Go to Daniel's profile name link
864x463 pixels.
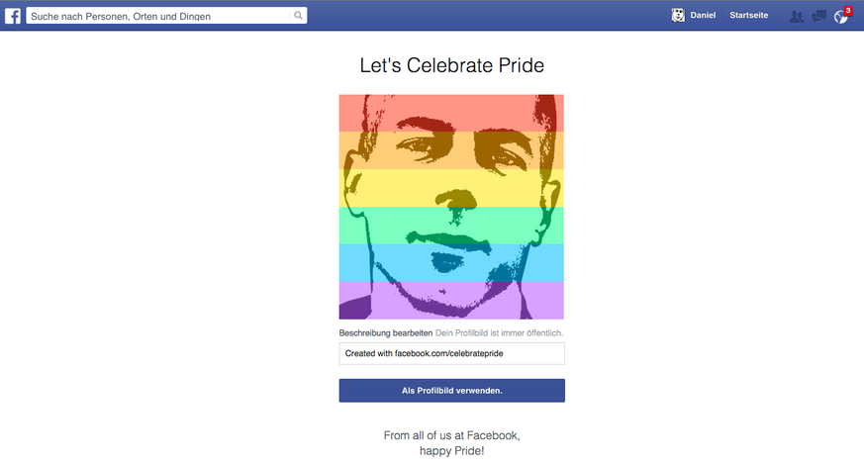(x=703, y=16)
